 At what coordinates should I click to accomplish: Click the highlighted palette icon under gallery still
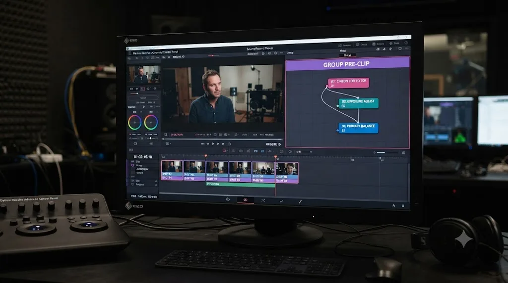[x=142, y=89]
